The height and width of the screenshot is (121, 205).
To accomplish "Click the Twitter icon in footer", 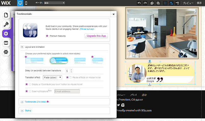I will (x=119, y=105).
